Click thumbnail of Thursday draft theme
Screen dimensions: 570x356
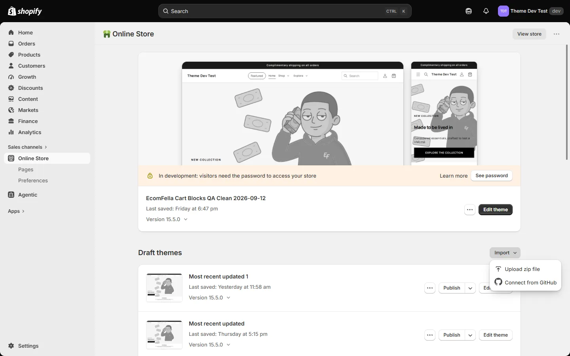tap(164, 335)
